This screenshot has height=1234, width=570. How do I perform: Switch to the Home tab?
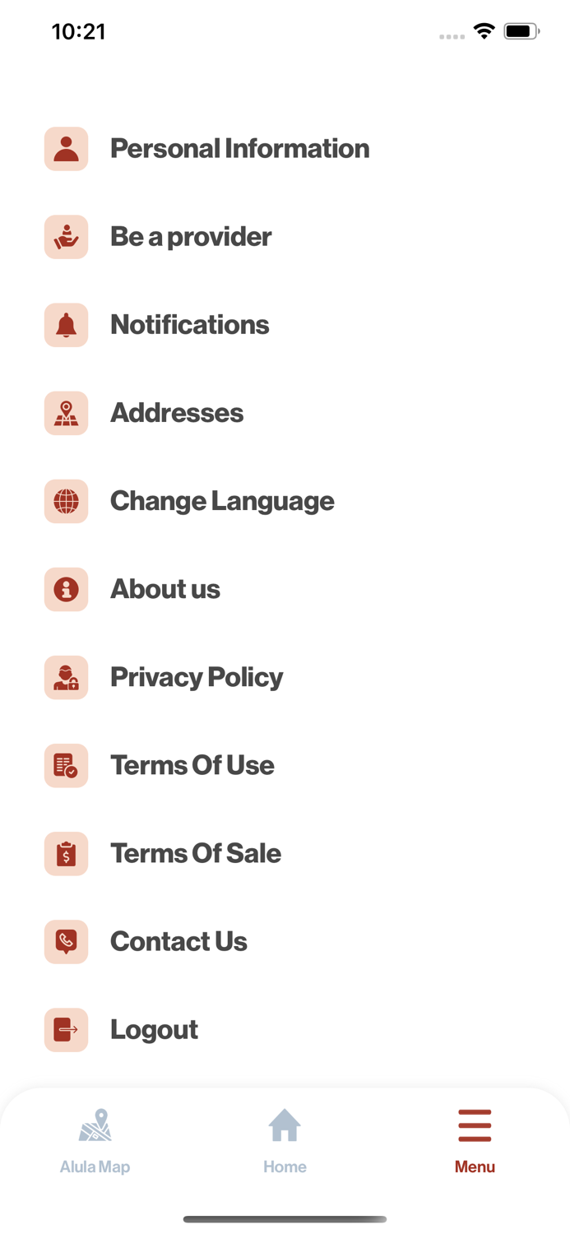point(285,1139)
